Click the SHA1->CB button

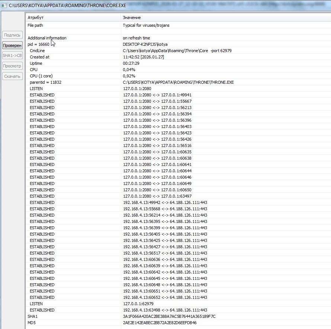[12, 55]
